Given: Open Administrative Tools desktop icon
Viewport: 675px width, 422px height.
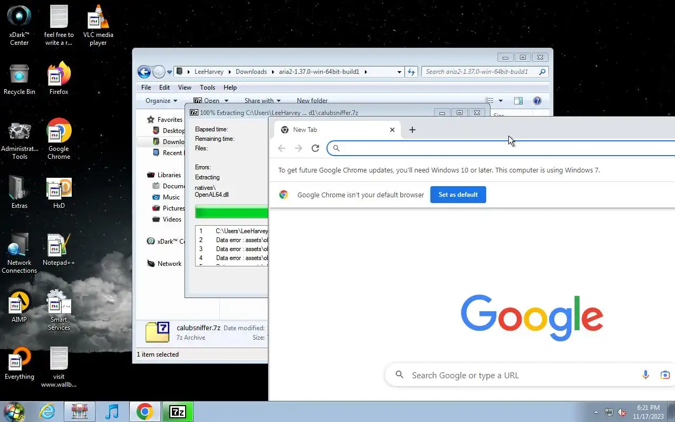Looking at the screenshot, I should pos(20,140).
